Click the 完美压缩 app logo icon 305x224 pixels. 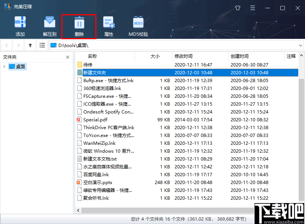click(8, 7)
